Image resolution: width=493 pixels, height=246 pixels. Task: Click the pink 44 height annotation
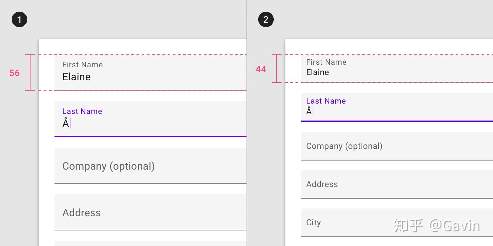point(261,69)
